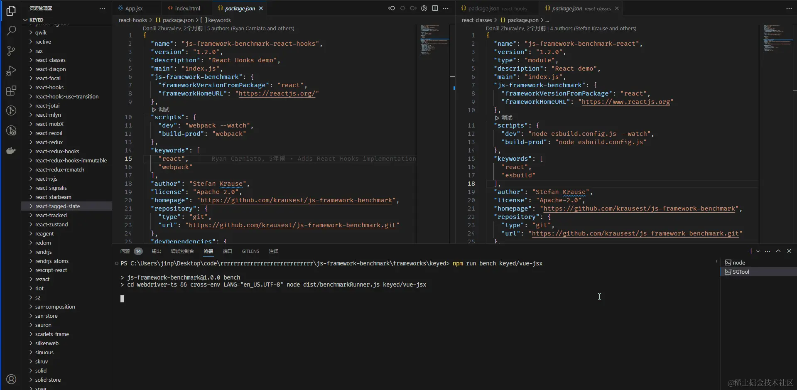Image resolution: width=797 pixels, height=390 pixels.
Task: Navigate to previous change icon in editor toolbar
Action: (402, 8)
